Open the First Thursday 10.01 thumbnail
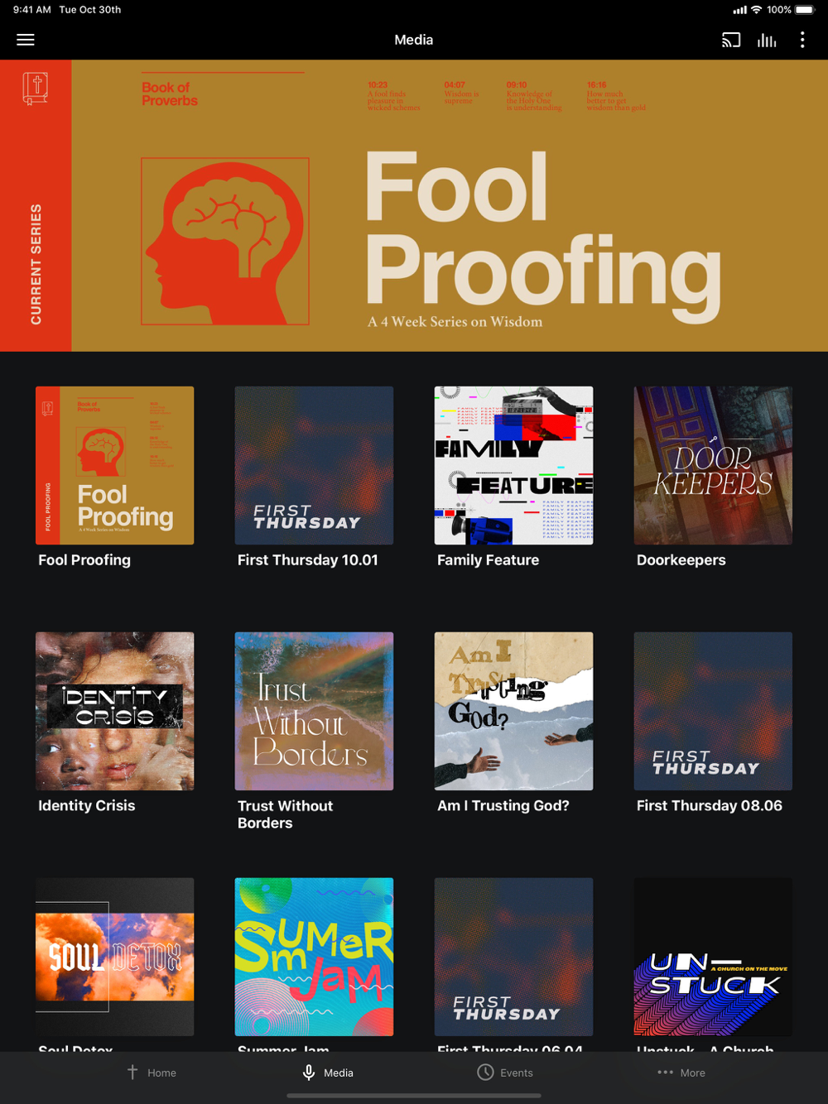Viewport: 828px width, 1104px height. [314, 465]
